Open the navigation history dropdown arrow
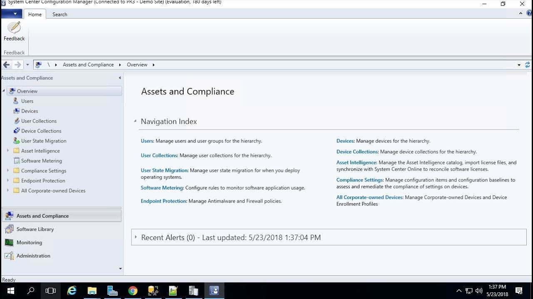 pyautogui.click(x=27, y=65)
